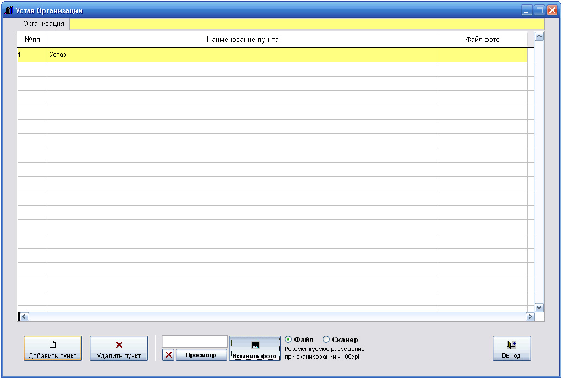Click the Наименование пункта column header
Screen dimensions: 563x378
[243, 40]
